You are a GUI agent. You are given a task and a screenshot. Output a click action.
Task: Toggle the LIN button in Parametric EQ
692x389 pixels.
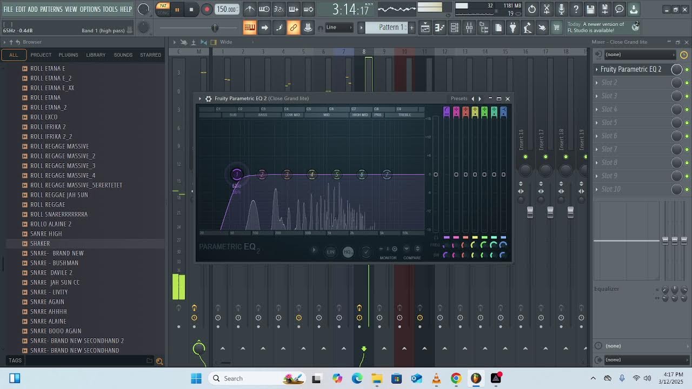click(331, 252)
